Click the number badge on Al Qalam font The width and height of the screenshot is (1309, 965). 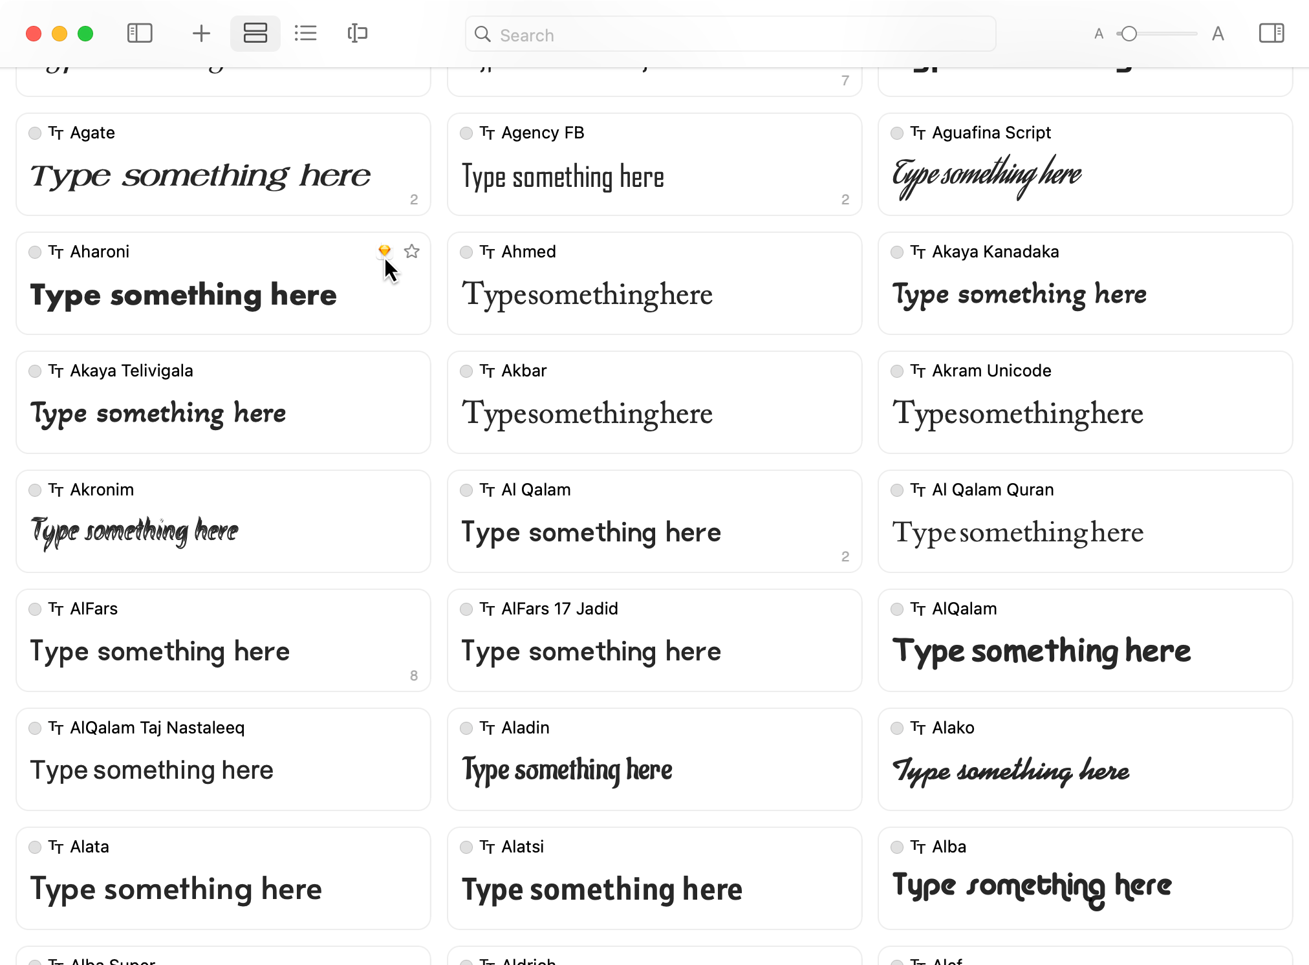(x=845, y=556)
